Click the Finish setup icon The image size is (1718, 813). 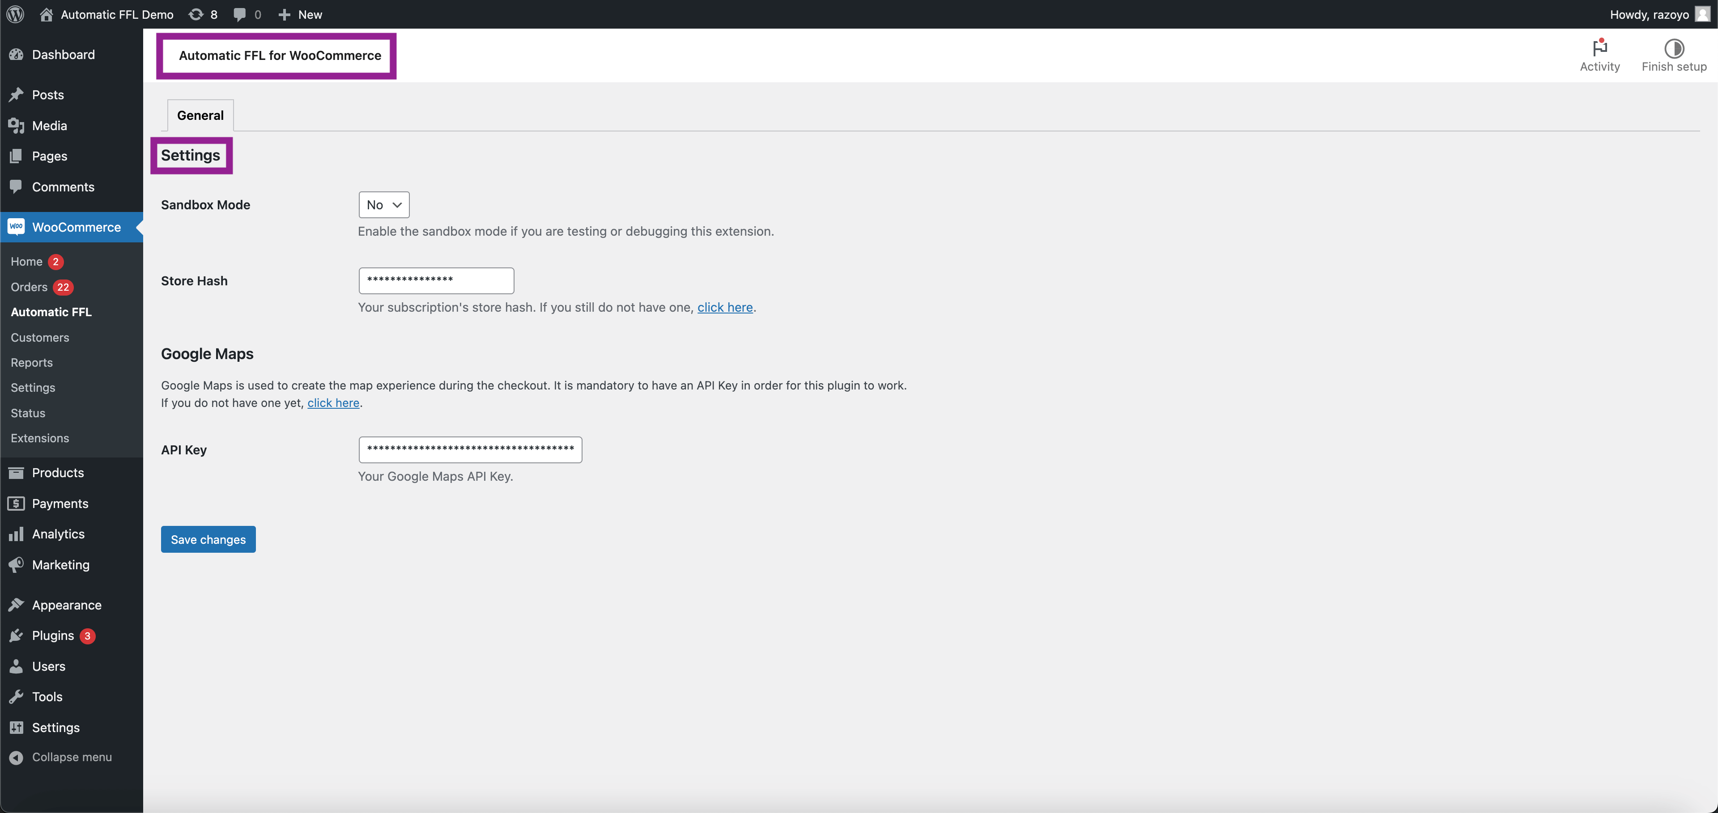click(1673, 48)
